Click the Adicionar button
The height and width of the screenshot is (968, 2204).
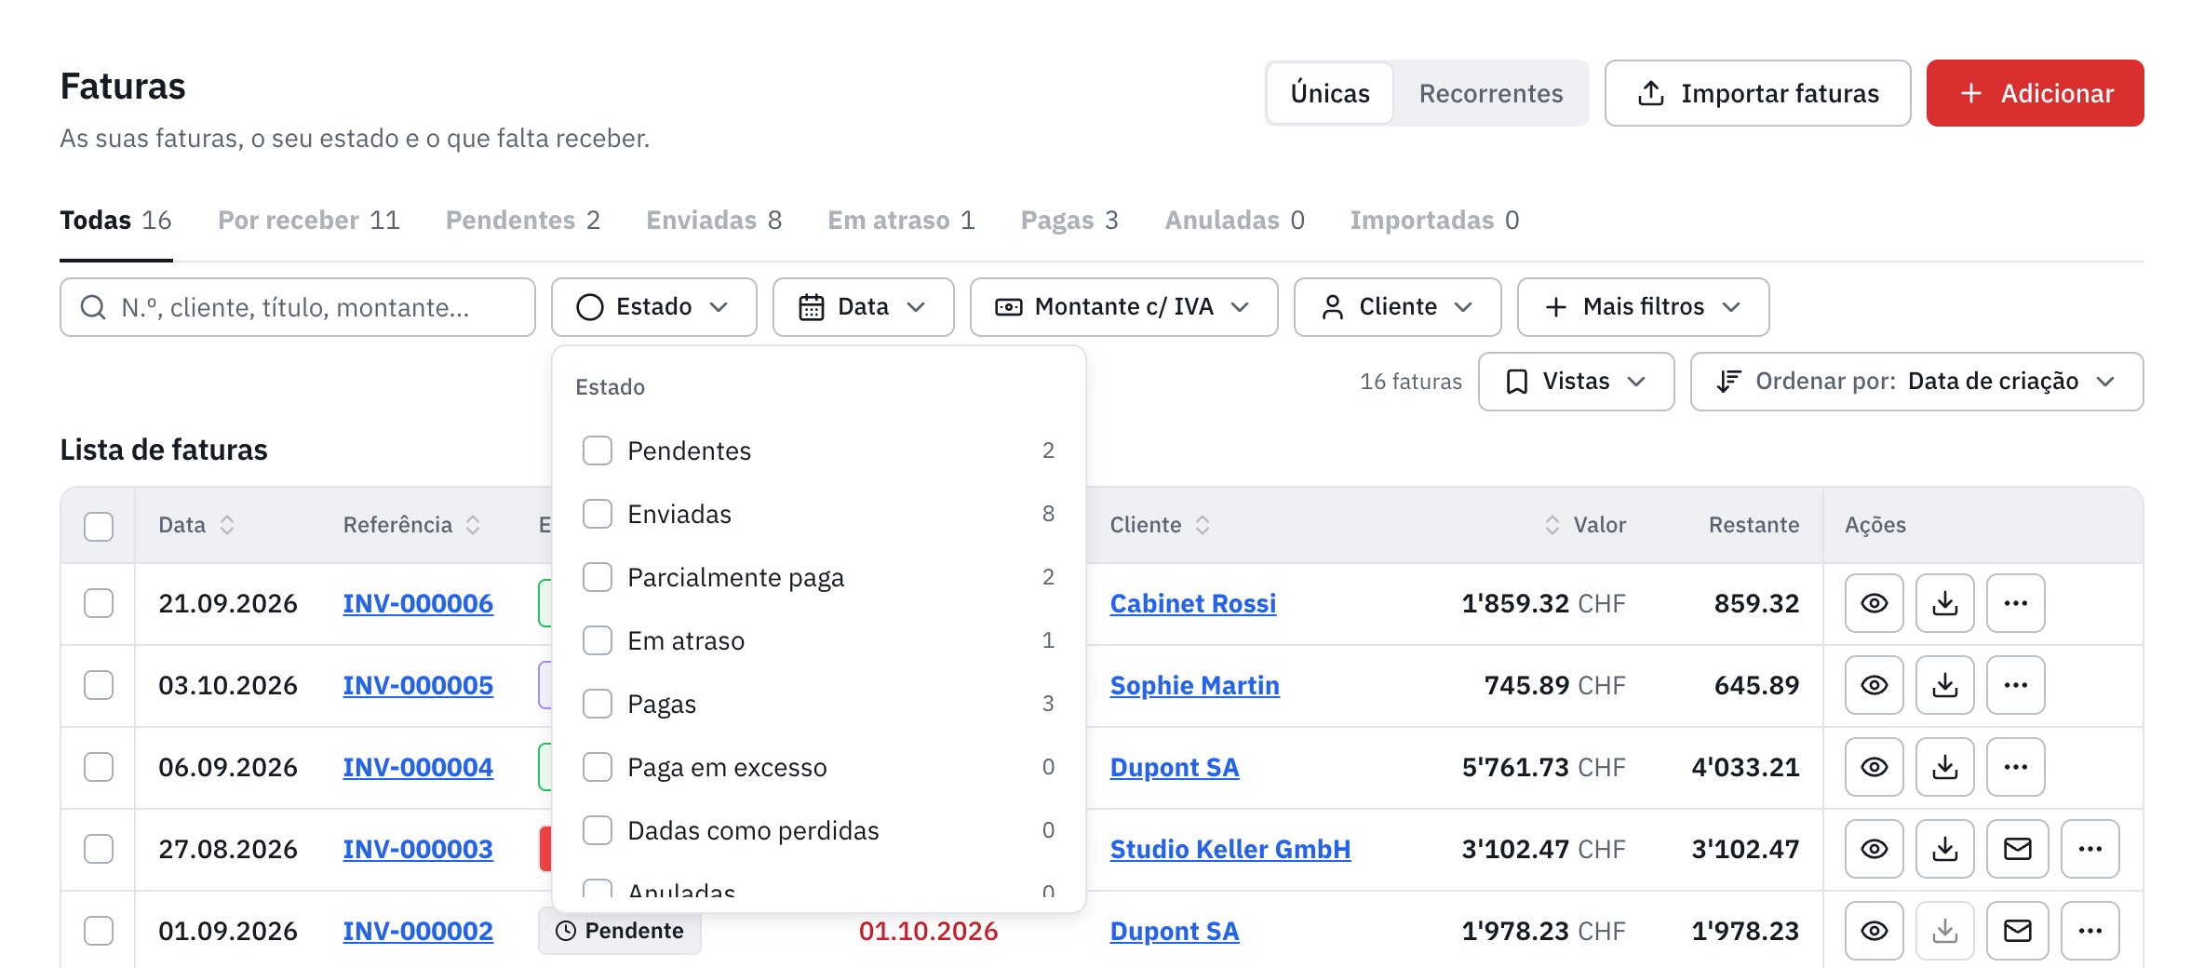coord(2035,93)
